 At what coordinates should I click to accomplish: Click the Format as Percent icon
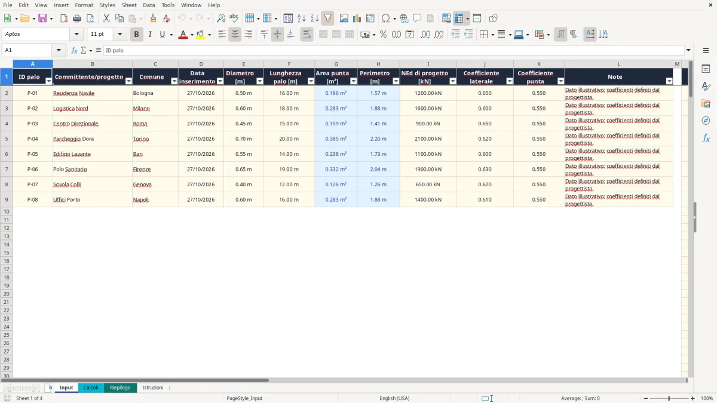(383, 35)
